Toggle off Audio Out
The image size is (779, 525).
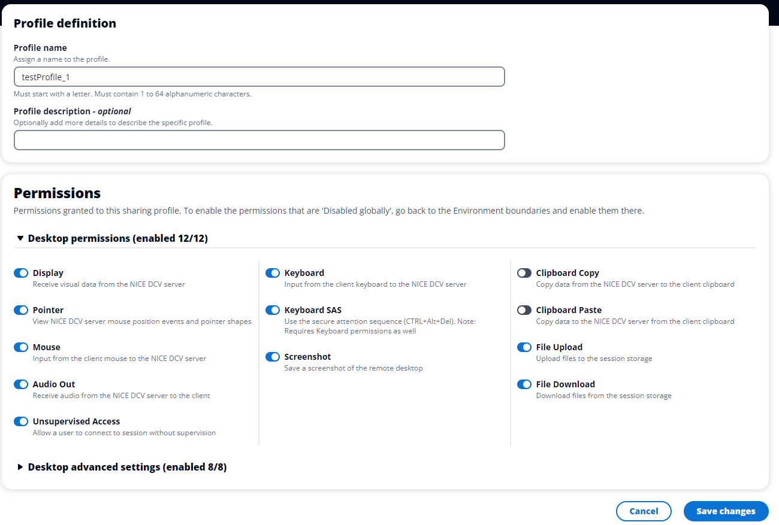pyautogui.click(x=21, y=384)
